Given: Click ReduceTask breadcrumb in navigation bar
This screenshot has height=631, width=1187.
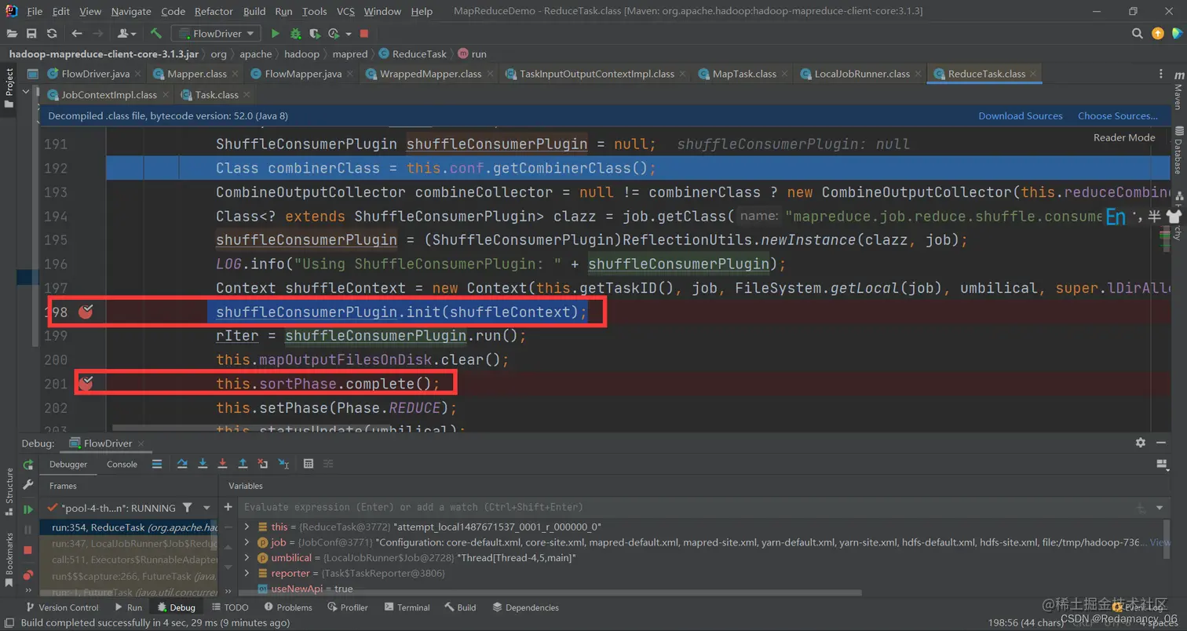Looking at the screenshot, I should pyautogui.click(x=413, y=54).
